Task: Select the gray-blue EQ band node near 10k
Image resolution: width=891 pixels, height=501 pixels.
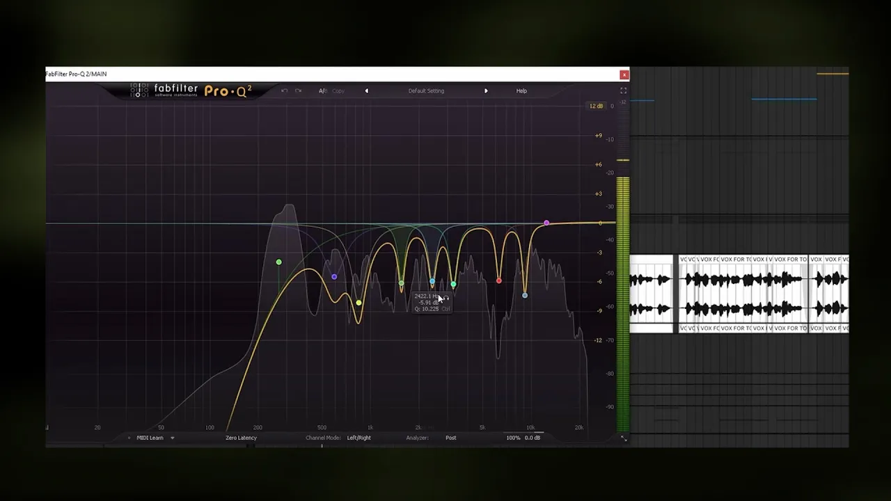Action: click(x=525, y=296)
